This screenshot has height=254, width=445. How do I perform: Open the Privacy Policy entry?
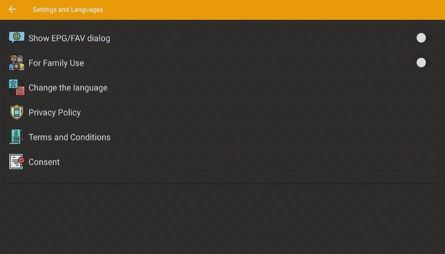click(x=222, y=112)
